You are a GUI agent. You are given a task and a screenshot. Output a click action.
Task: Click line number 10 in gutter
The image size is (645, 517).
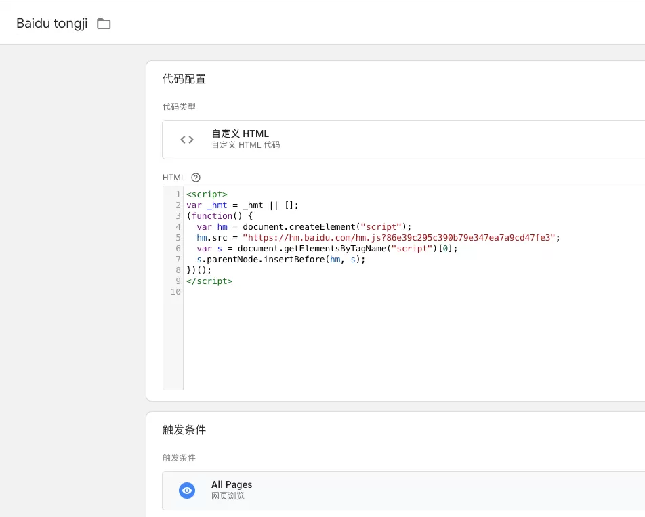click(175, 291)
